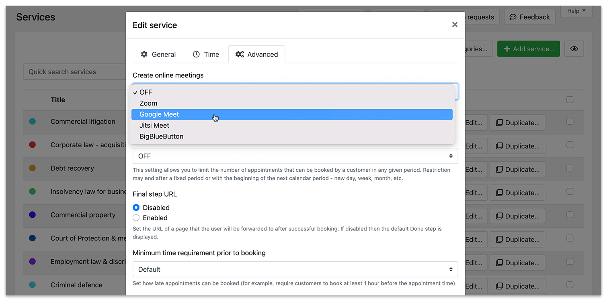Open the Time tab
The width and height of the screenshot is (607, 301).
pos(206,54)
